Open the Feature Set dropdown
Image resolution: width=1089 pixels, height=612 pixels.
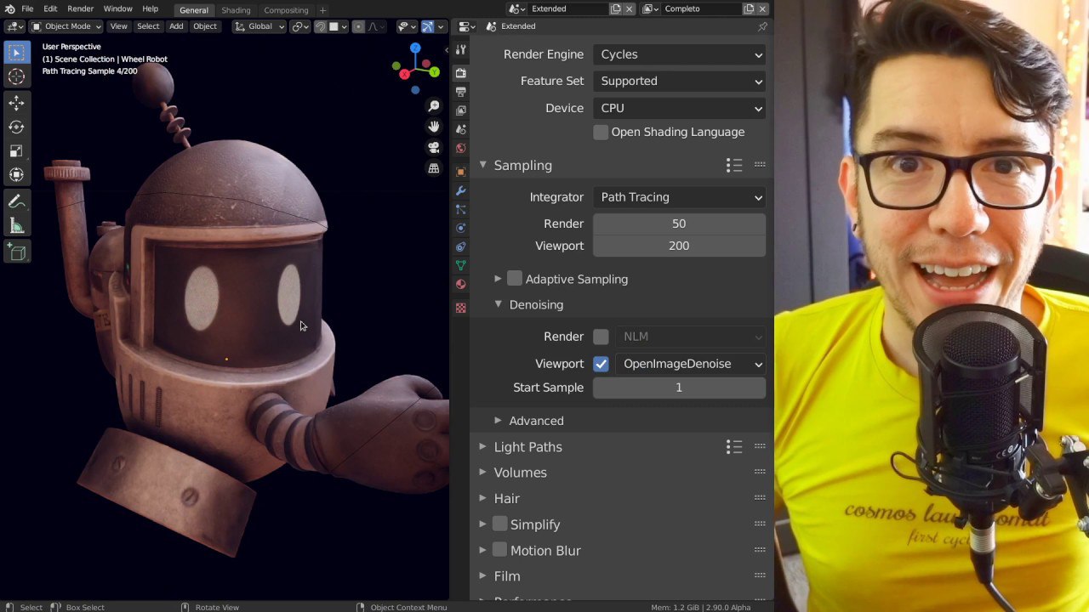coord(679,82)
